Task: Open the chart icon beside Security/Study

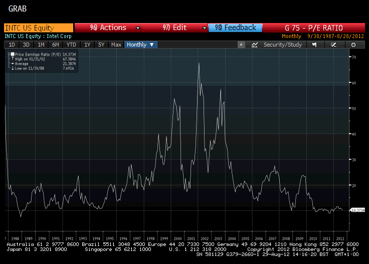Action: point(254,45)
